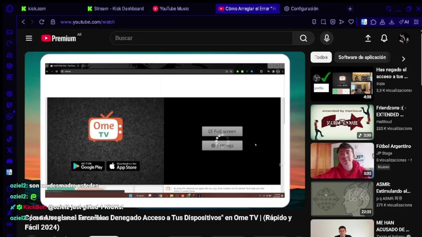Open the downloads panel
Viewport: 422px width, 237px height.
coord(392,22)
